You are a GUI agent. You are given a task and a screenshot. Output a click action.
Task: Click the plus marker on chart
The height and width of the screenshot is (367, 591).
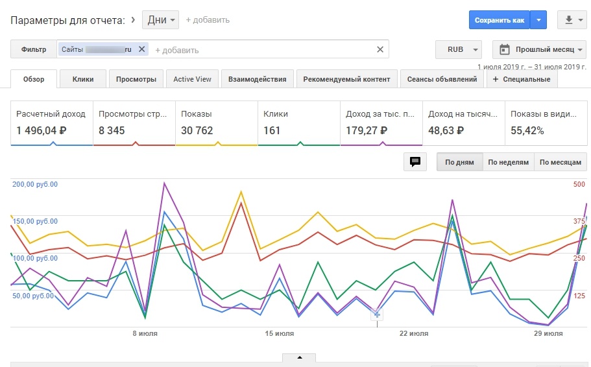[x=377, y=314]
